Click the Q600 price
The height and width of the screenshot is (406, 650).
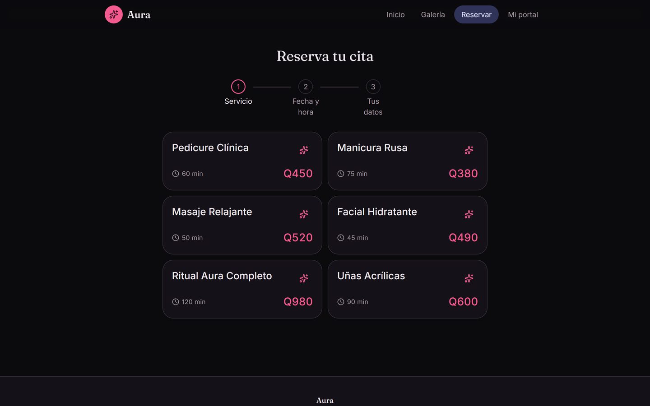click(x=463, y=302)
